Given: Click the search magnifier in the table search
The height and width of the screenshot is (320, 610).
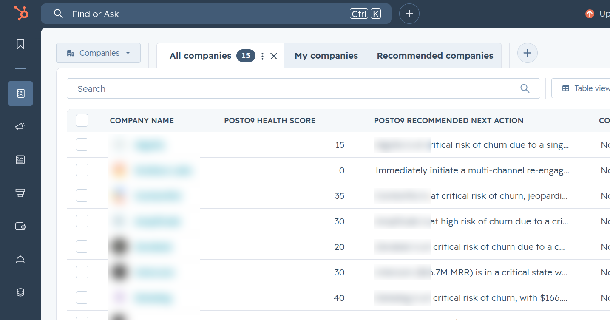Looking at the screenshot, I should 525,88.
